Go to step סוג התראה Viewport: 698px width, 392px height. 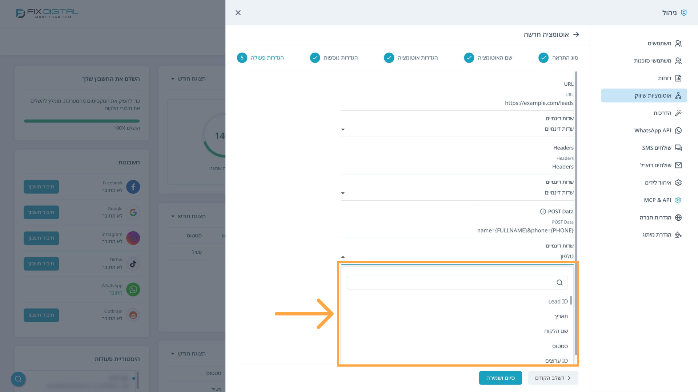(x=558, y=58)
